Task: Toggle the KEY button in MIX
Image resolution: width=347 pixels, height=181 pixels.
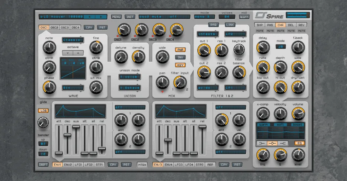Action: click(x=180, y=65)
